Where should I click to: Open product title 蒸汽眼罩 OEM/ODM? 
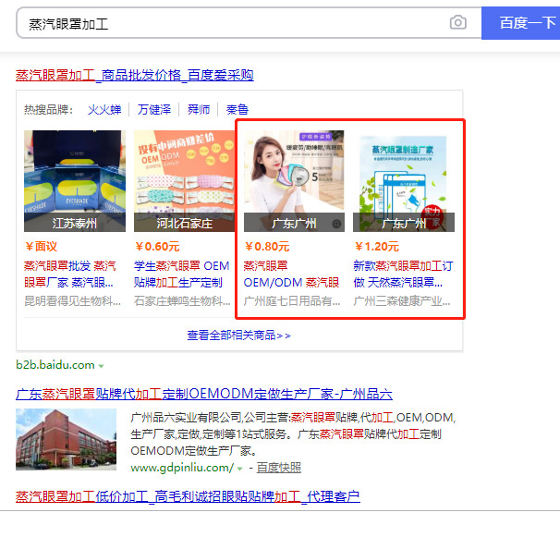[x=291, y=274]
